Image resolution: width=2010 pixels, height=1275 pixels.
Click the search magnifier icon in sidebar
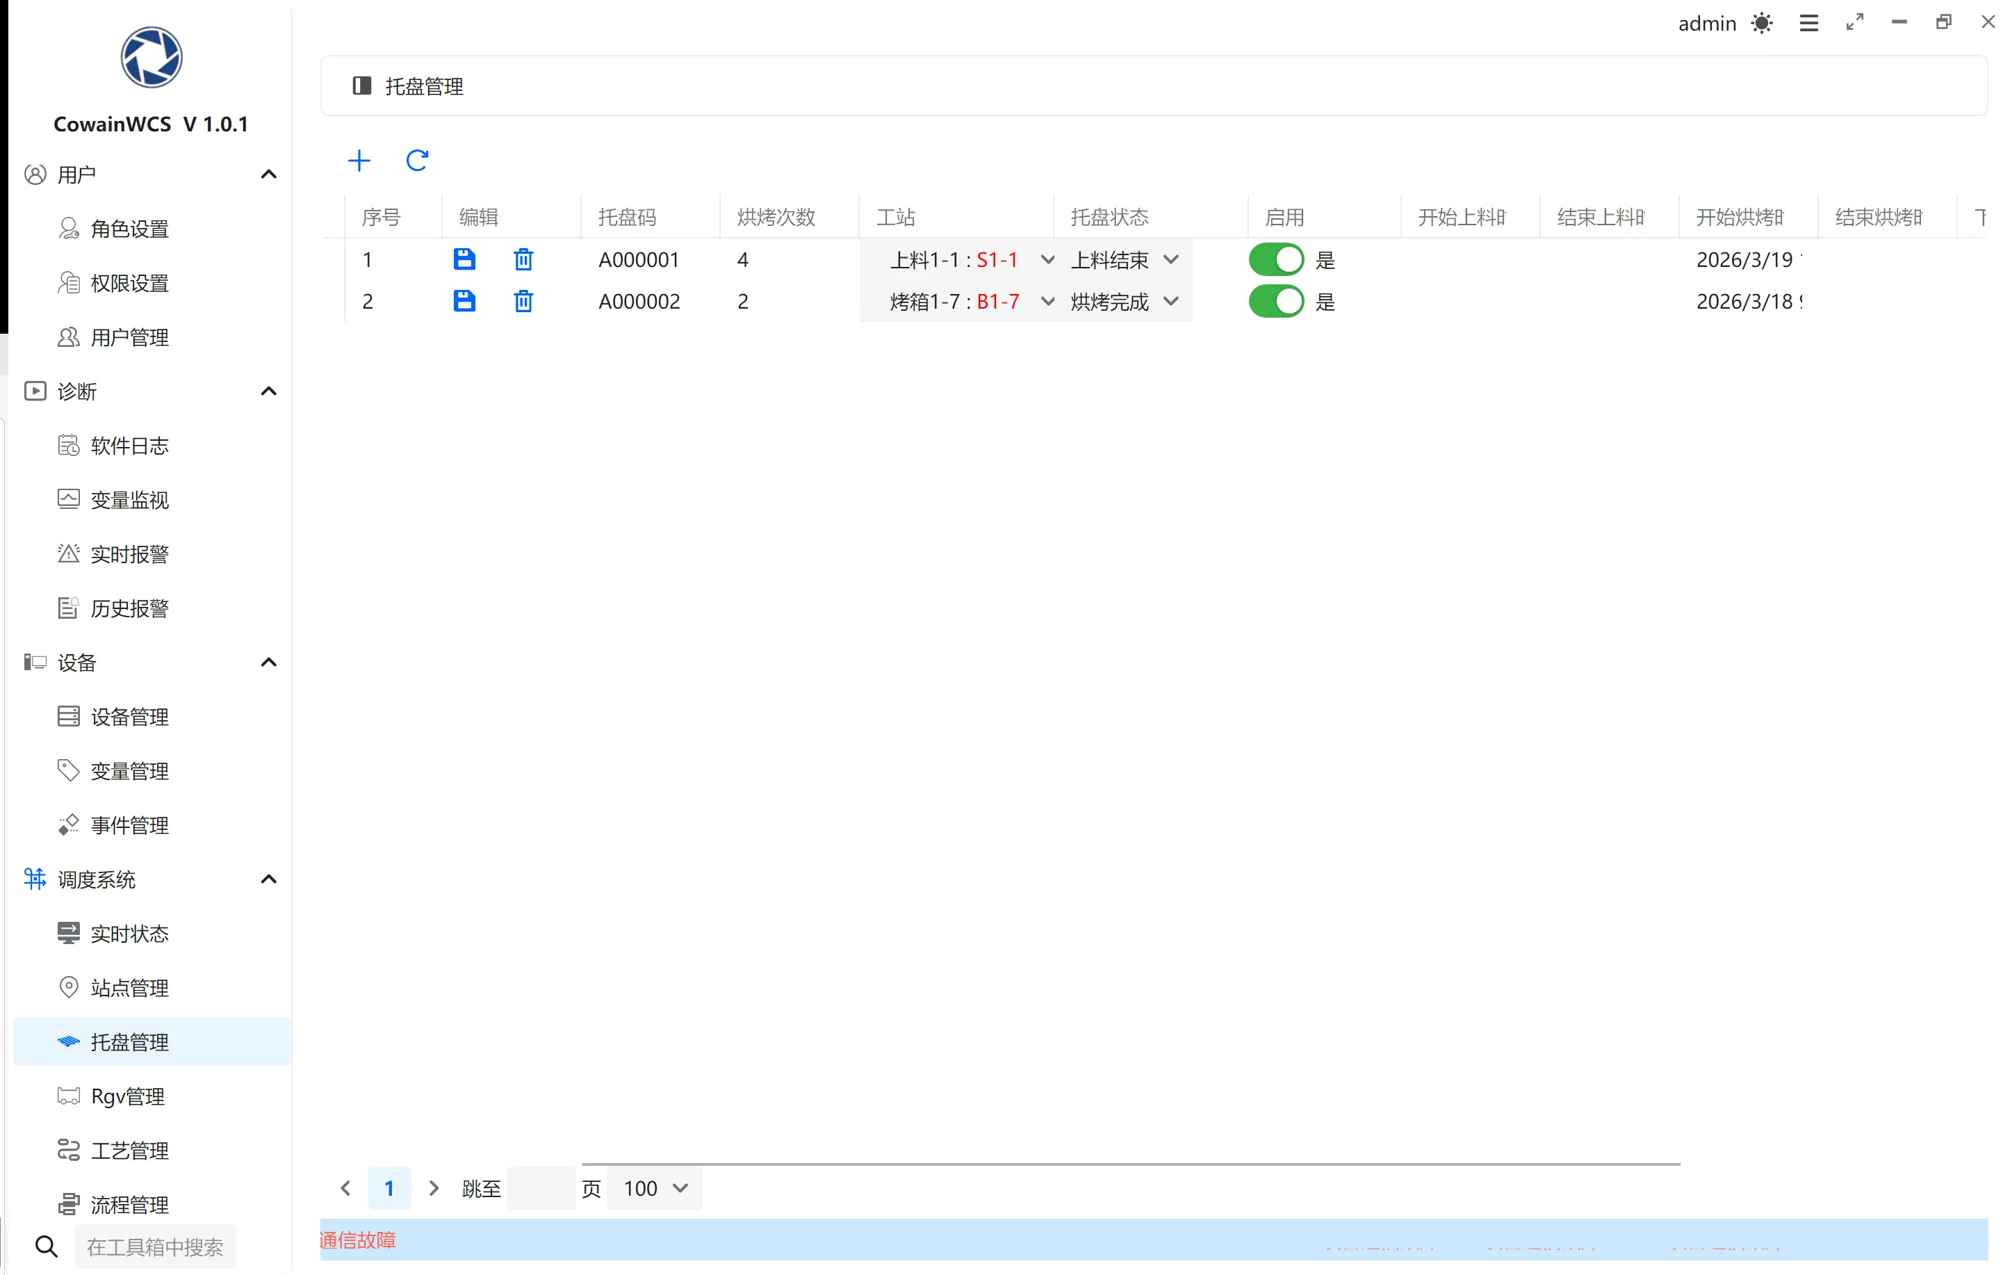tap(47, 1246)
